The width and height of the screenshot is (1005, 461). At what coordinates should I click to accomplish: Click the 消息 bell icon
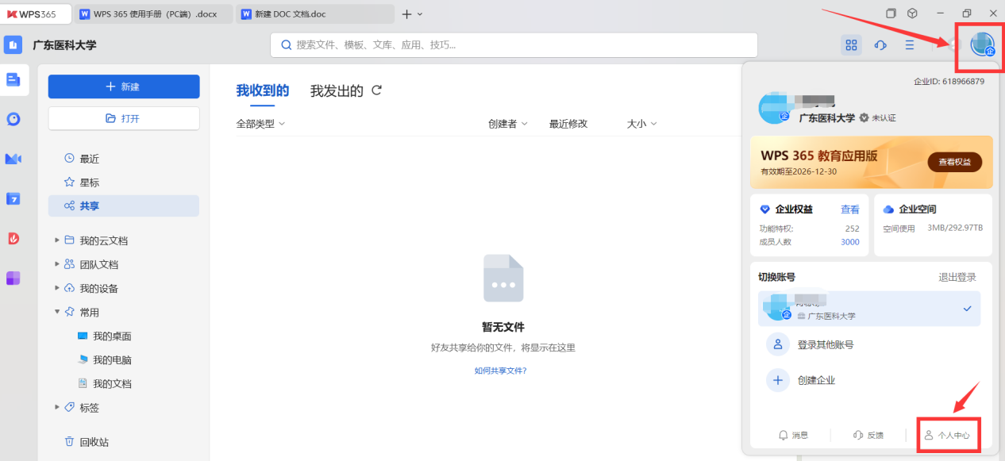[x=784, y=435]
